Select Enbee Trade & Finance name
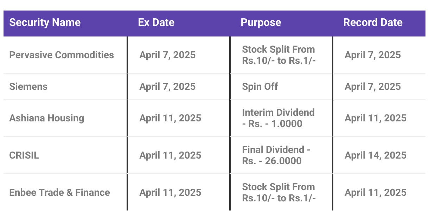Image resolution: width=429 pixels, height=214 pixels. [x=59, y=193]
